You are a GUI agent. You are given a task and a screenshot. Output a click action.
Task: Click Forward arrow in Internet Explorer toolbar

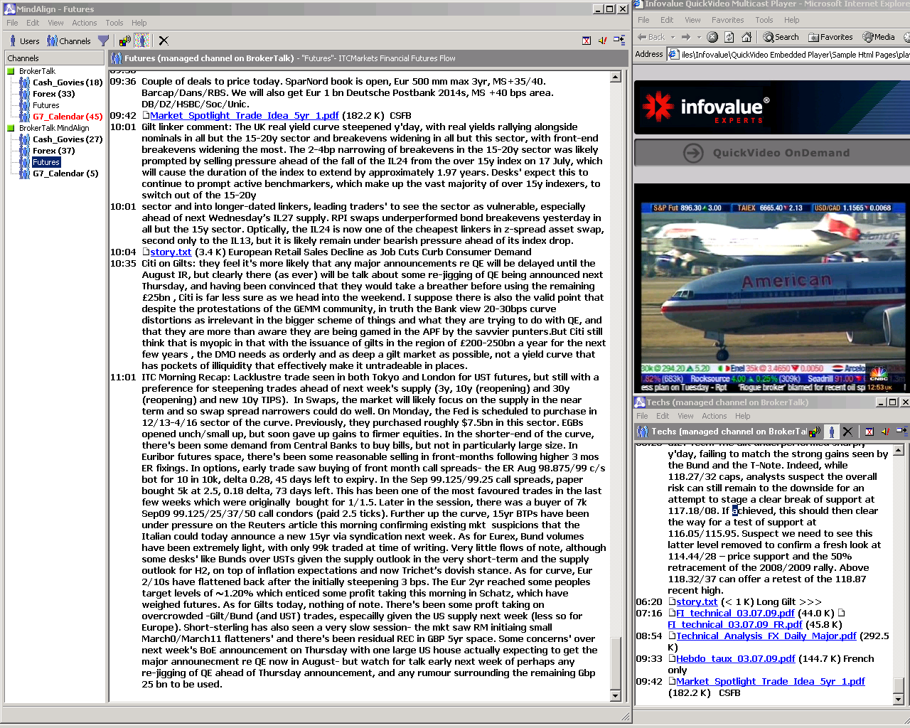click(x=686, y=37)
